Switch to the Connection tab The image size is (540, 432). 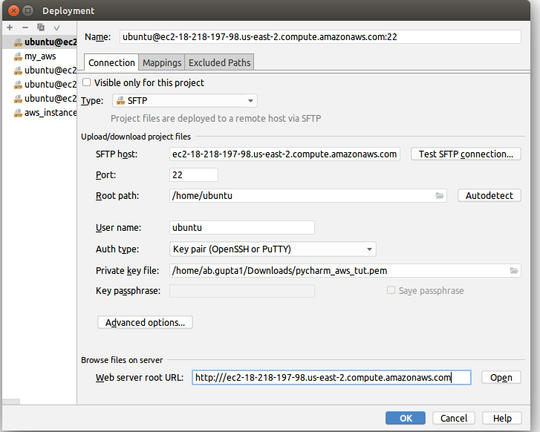pyautogui.click(x=111, y=62)
